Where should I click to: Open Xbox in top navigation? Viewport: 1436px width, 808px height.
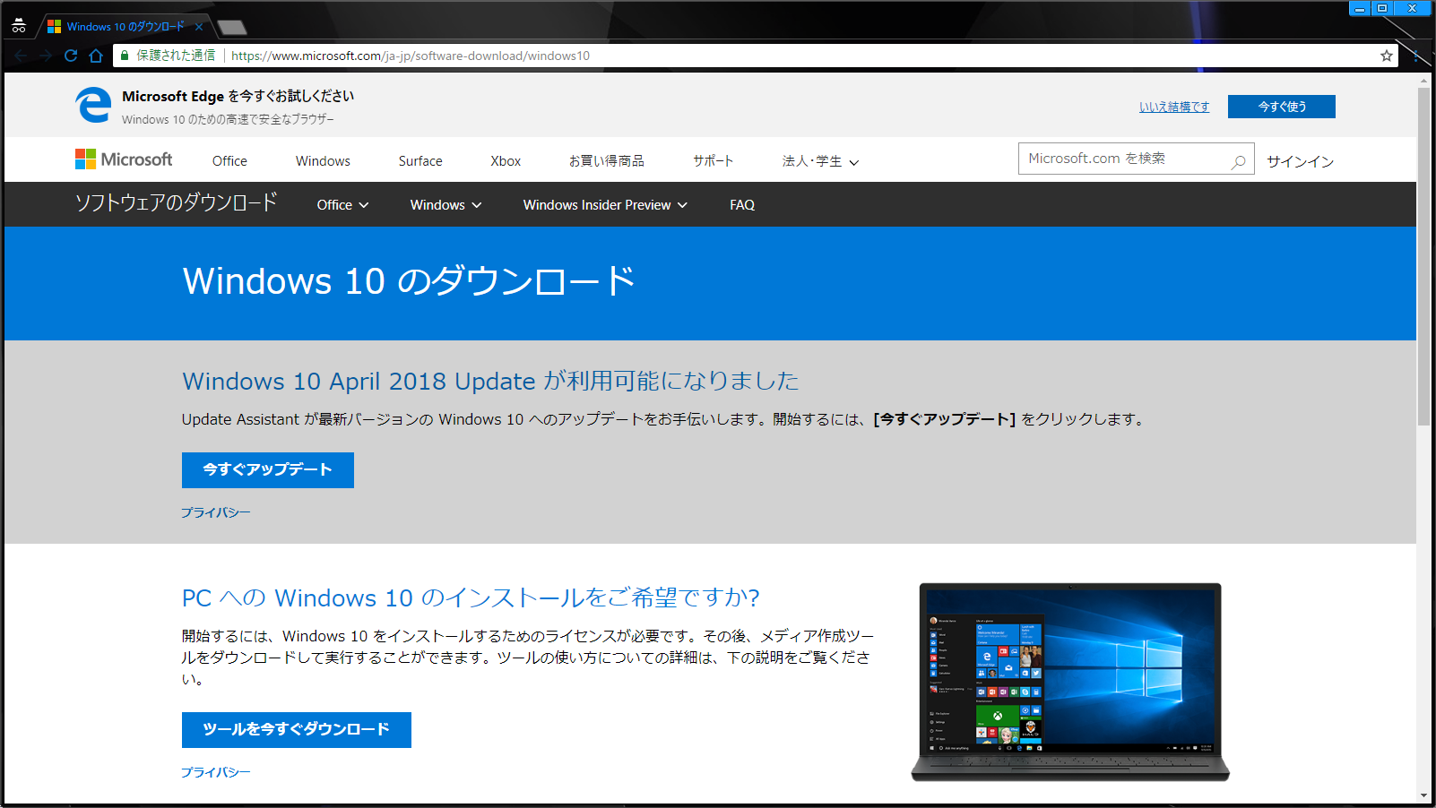click(x=506, y=161)
